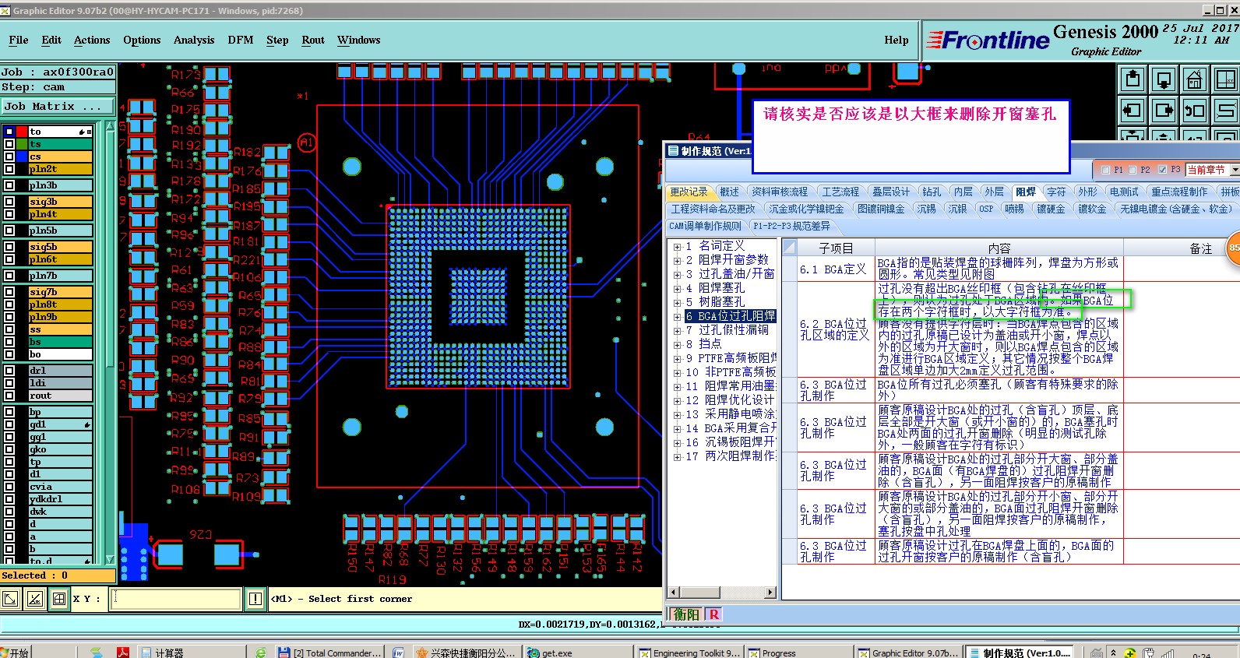Click the zoom home icon
Screen dimensions: 1240x658
pos(1194,79)
